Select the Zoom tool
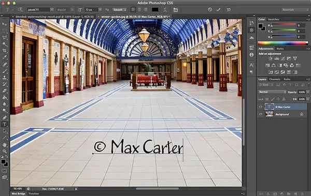311x196 pixels. coord(4,152)
